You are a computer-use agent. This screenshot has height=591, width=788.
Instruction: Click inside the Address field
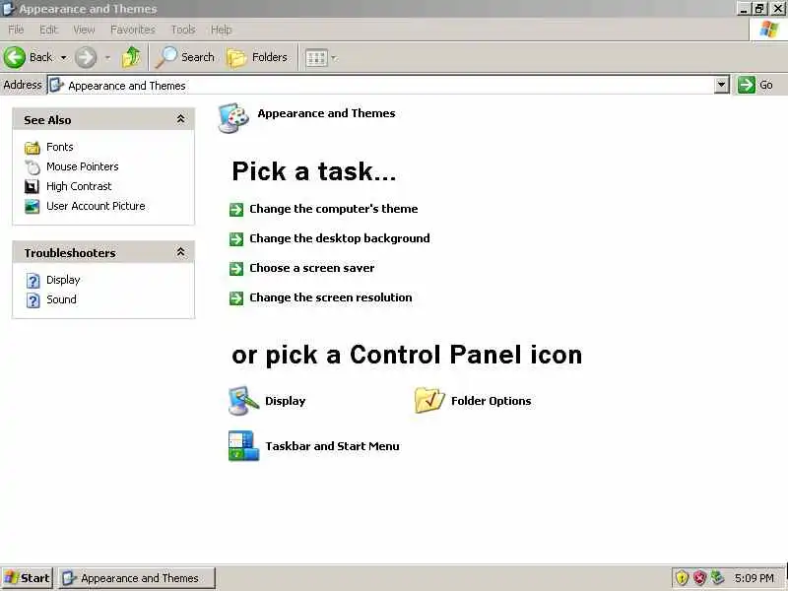pos(381,85)
